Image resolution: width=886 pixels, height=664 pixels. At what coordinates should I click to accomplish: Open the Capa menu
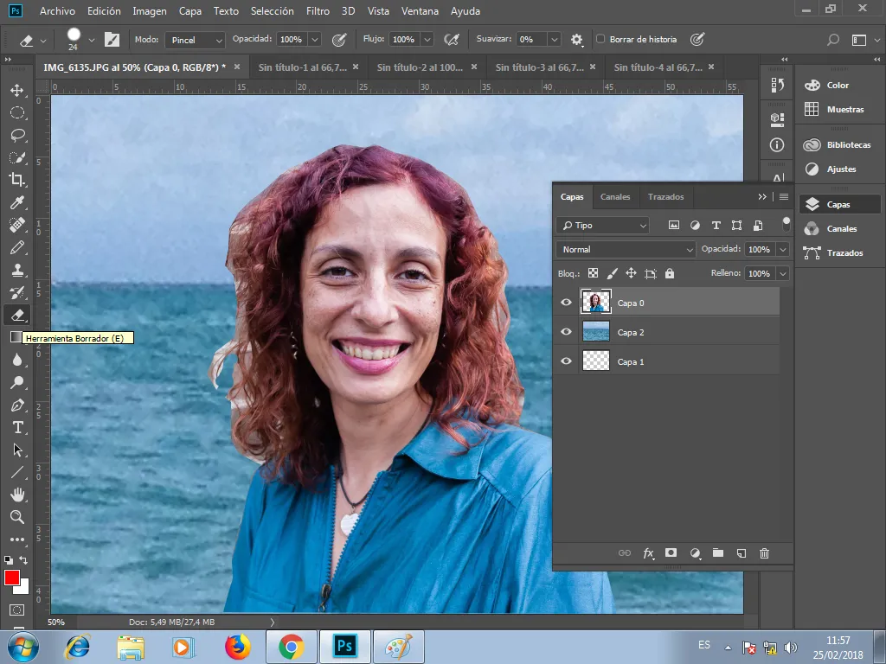189,10
